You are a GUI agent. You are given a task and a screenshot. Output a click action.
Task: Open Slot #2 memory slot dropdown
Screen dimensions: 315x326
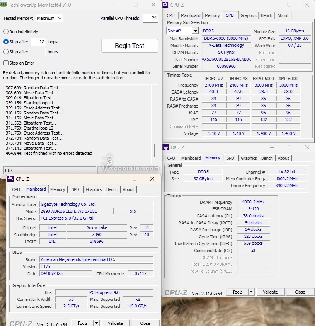(182, 31)
